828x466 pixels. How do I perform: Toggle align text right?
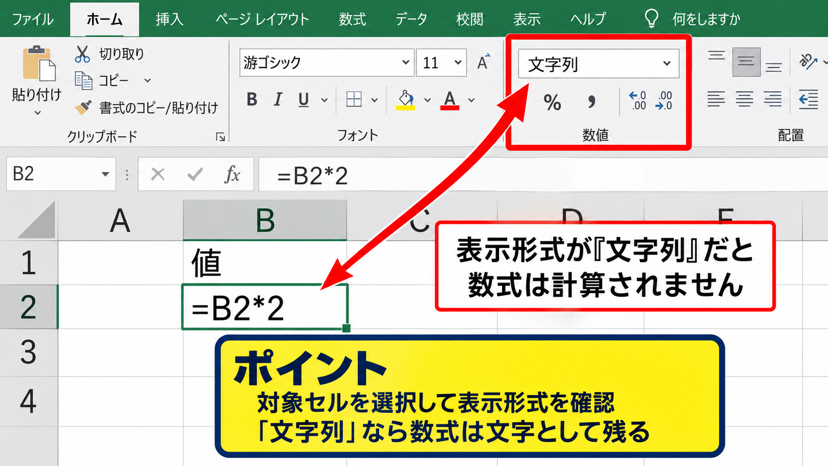tap(773, 100)
